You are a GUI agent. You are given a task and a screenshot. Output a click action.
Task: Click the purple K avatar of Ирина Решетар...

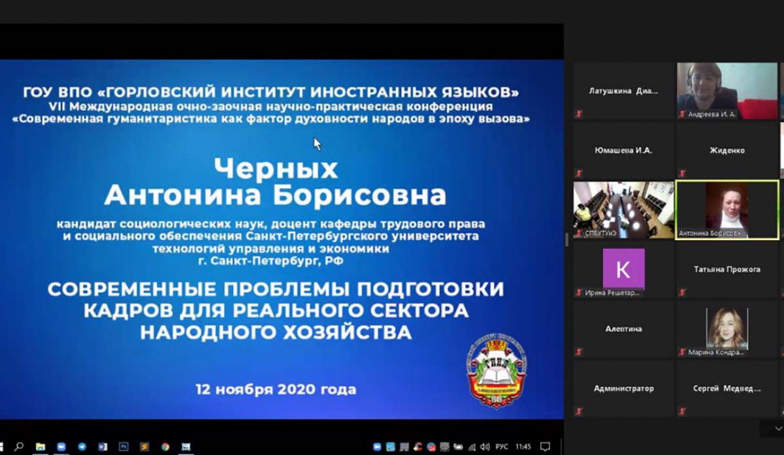pos(623,268)
